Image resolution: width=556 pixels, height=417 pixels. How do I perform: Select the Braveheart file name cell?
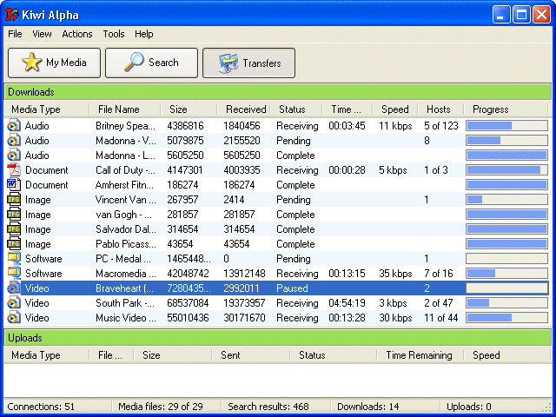tap(124, 288)
